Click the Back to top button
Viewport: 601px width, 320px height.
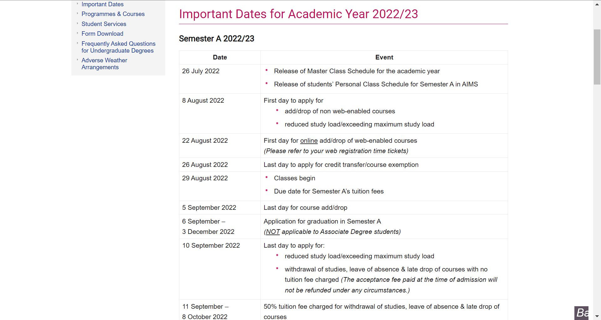(581, 313)
